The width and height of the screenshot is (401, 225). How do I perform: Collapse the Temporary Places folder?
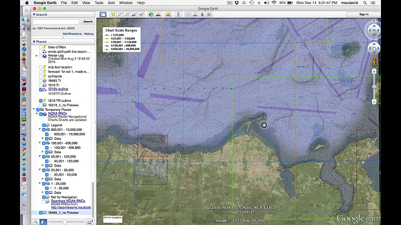pyautogui.click(x=34, y=109)
